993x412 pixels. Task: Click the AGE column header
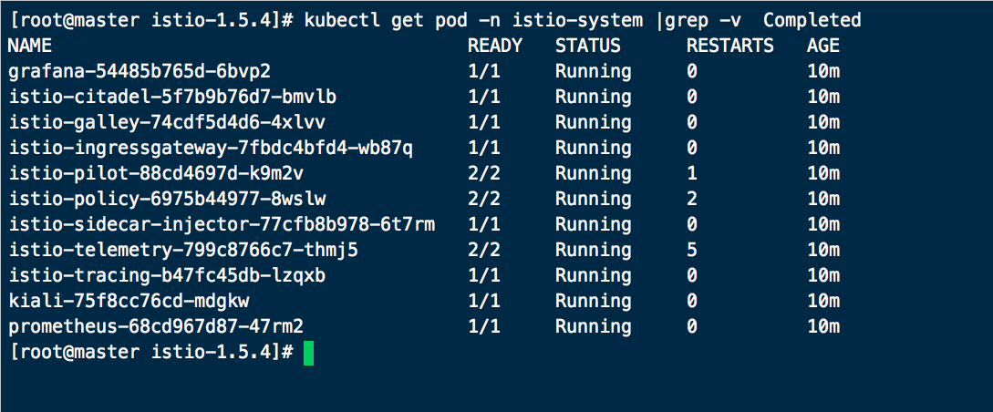pyautogui.click(x=822, y=46)
